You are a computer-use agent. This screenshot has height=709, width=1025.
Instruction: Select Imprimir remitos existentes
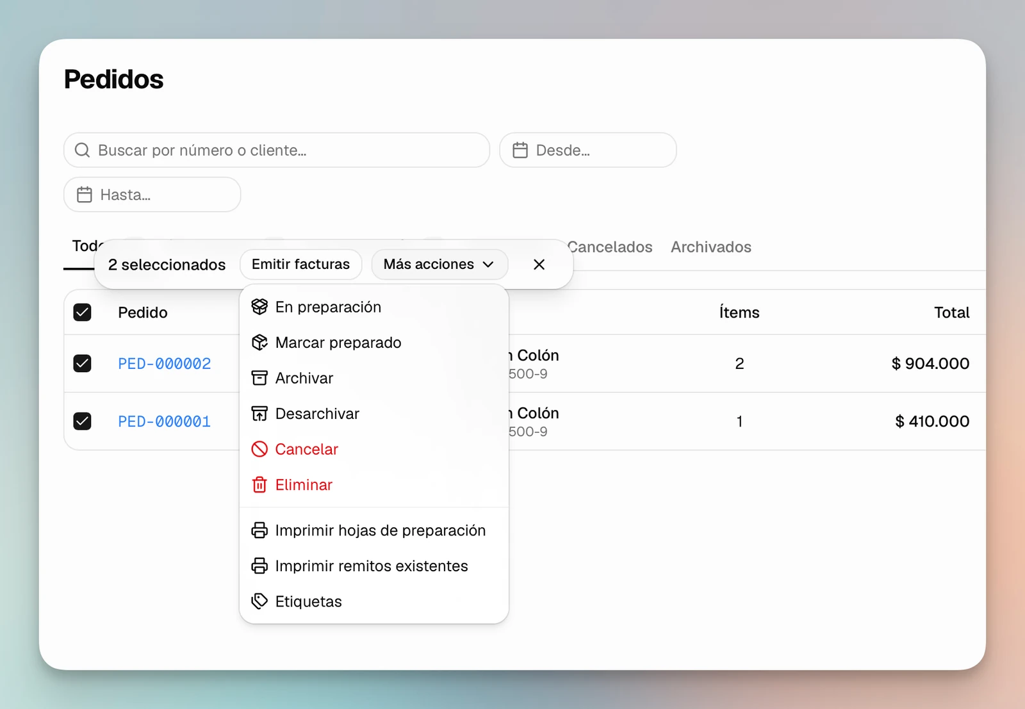[374, 566]
